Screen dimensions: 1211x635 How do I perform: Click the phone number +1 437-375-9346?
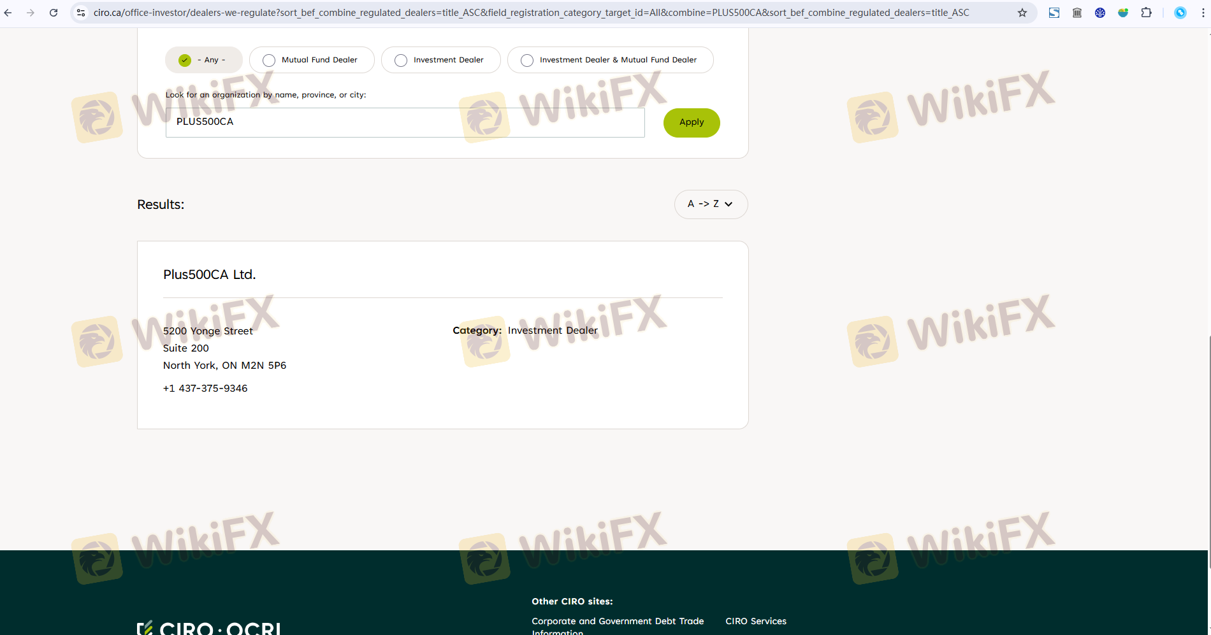coord(205,389)
